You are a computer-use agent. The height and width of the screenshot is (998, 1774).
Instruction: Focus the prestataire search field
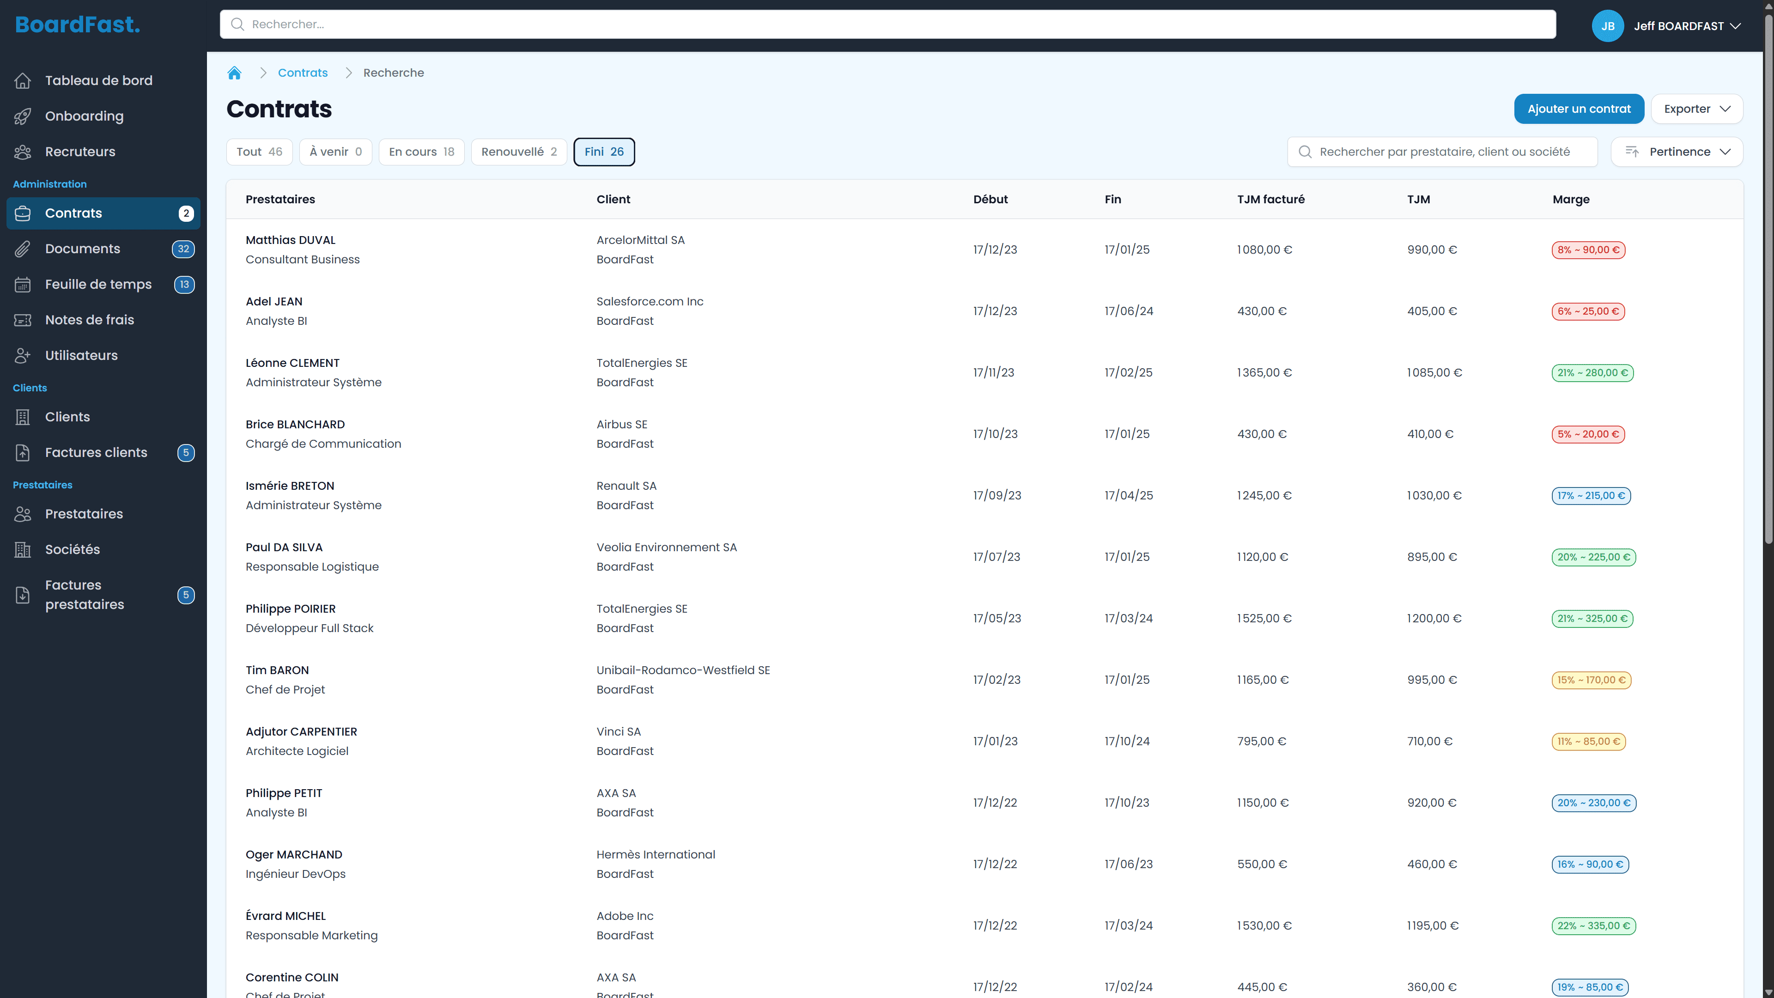coord(1443,152)
